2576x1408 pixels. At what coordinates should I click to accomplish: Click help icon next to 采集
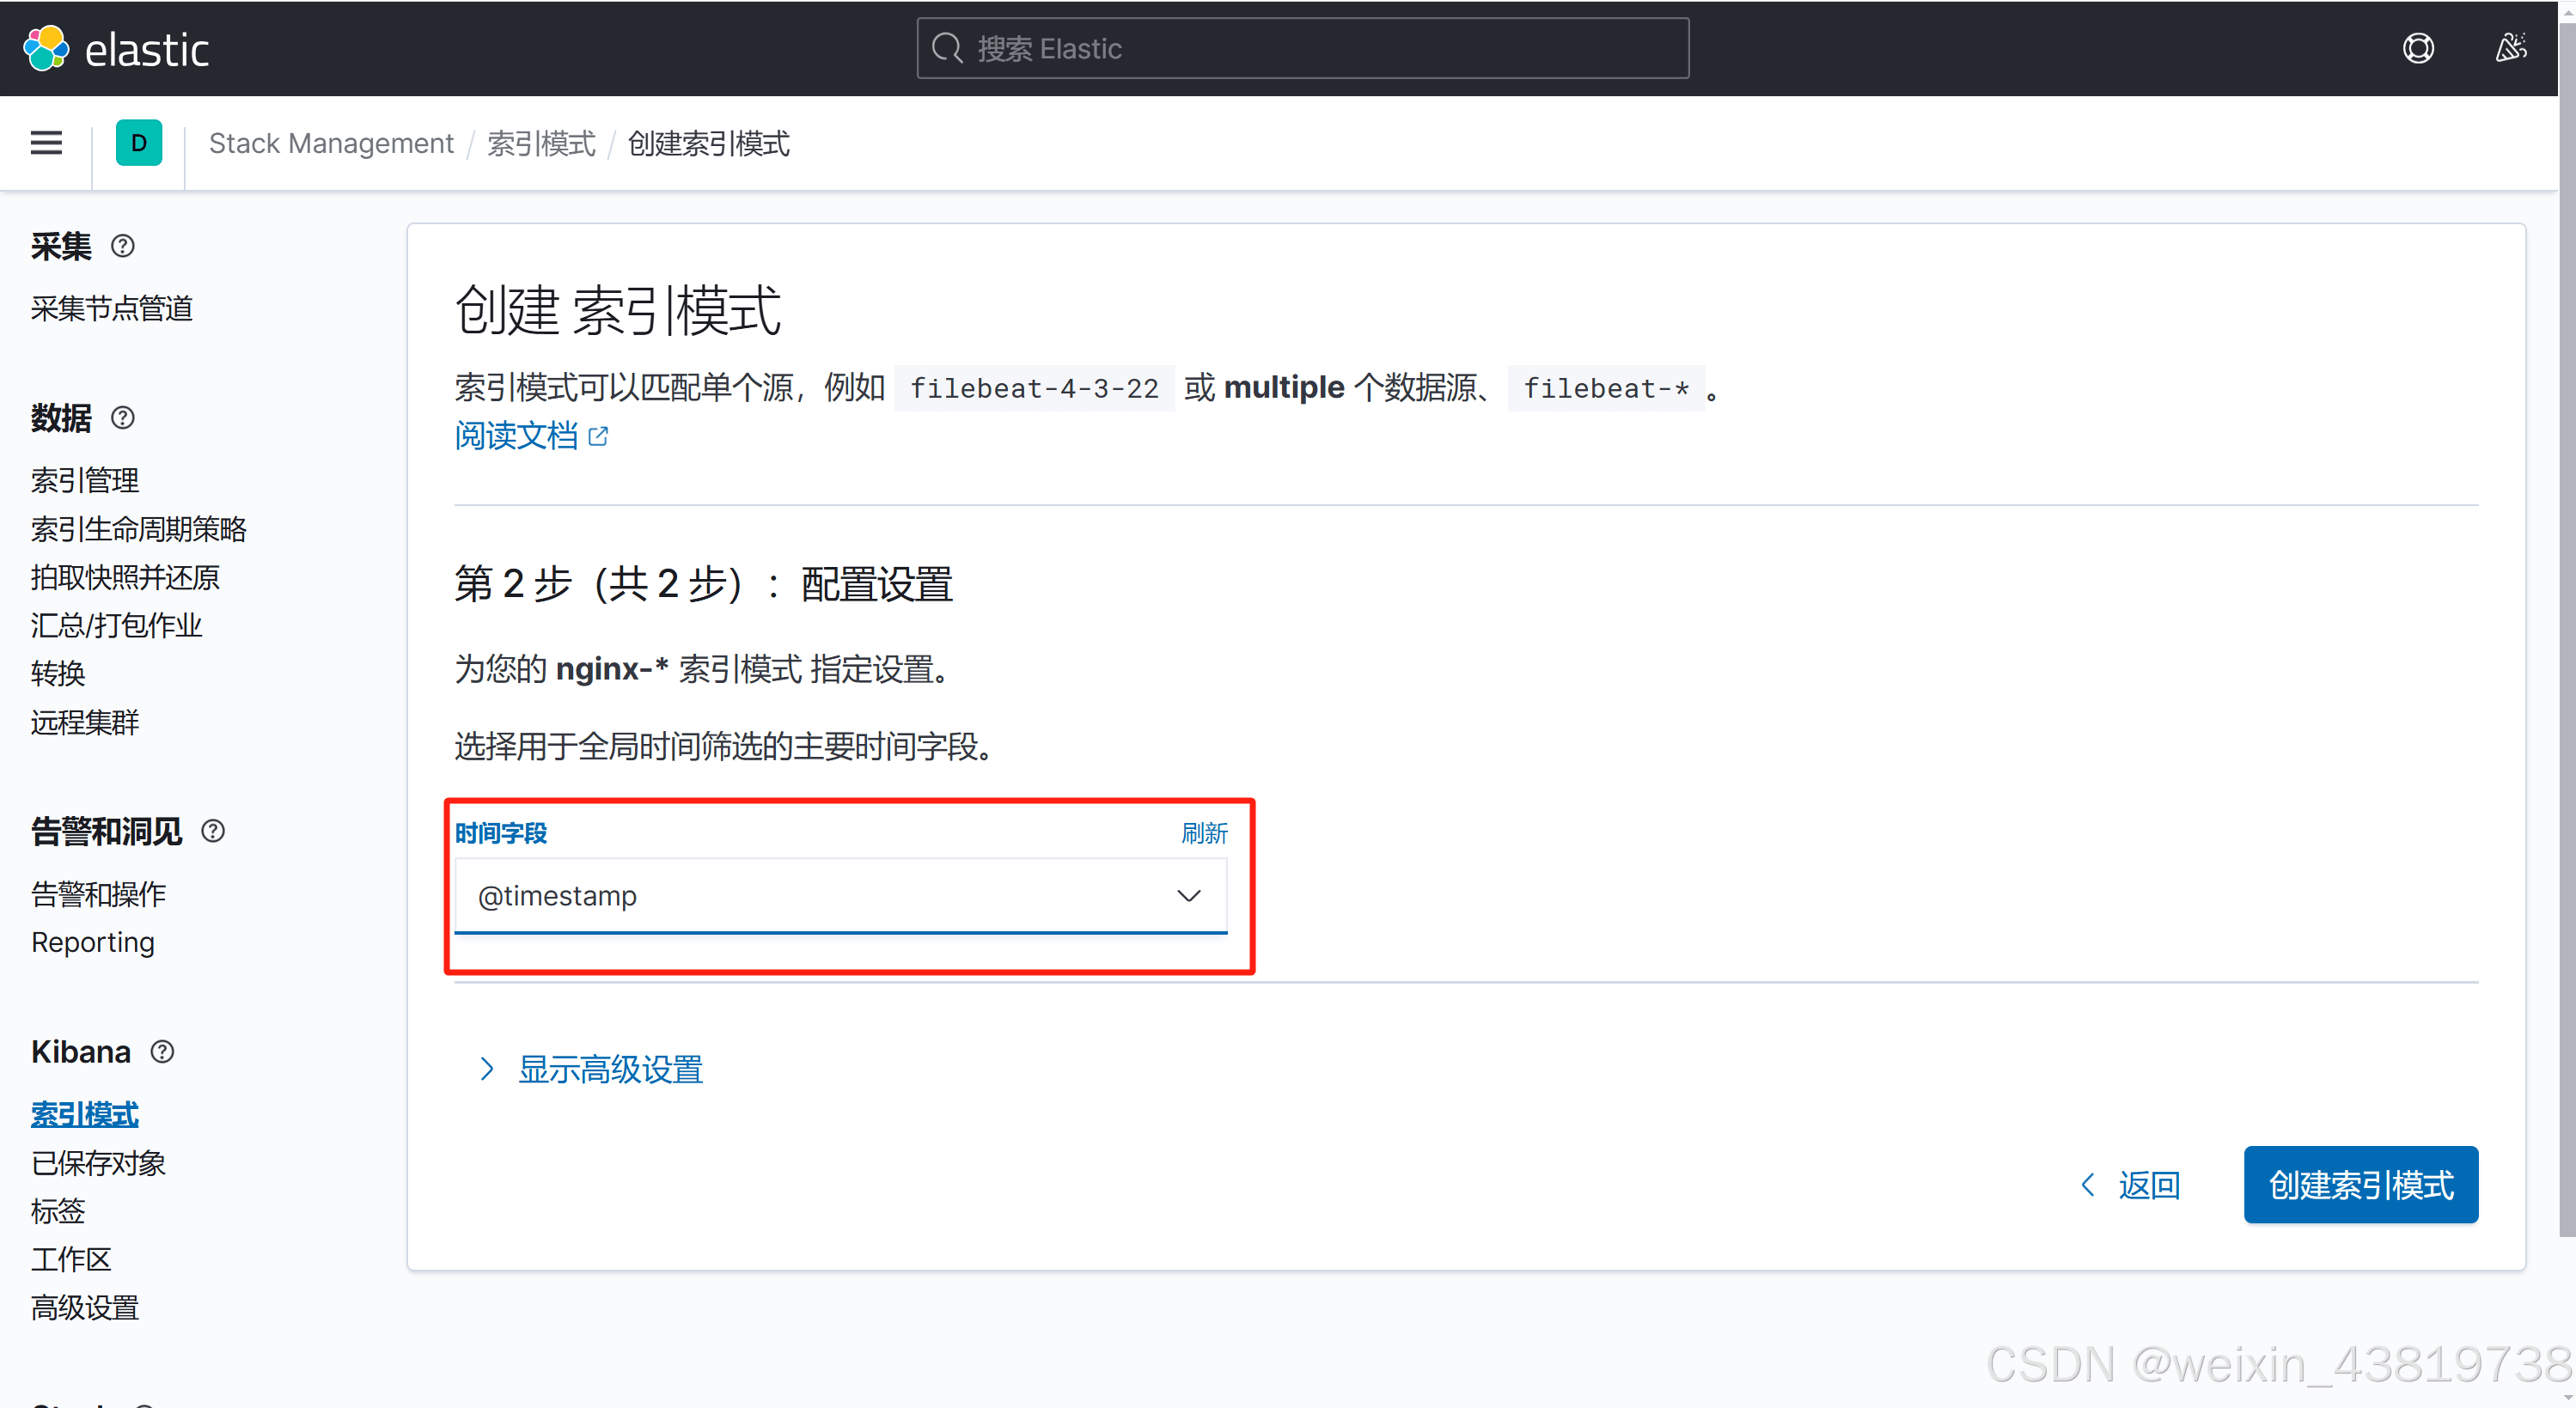point(123,246)
